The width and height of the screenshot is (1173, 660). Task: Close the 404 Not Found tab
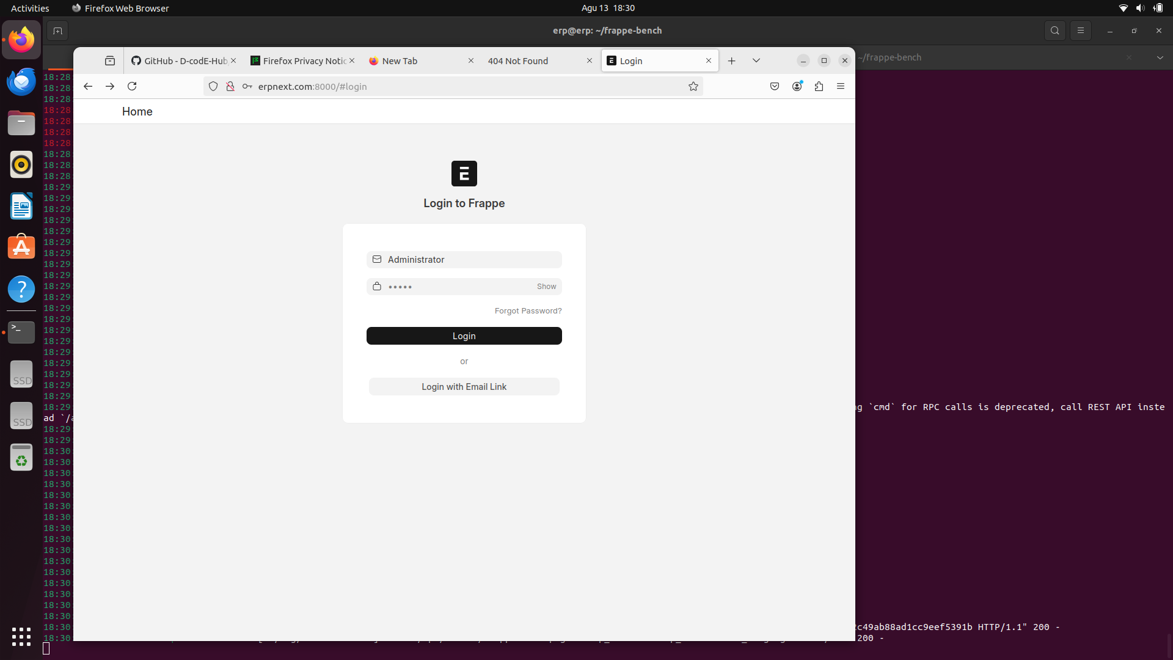pos(590,61)
